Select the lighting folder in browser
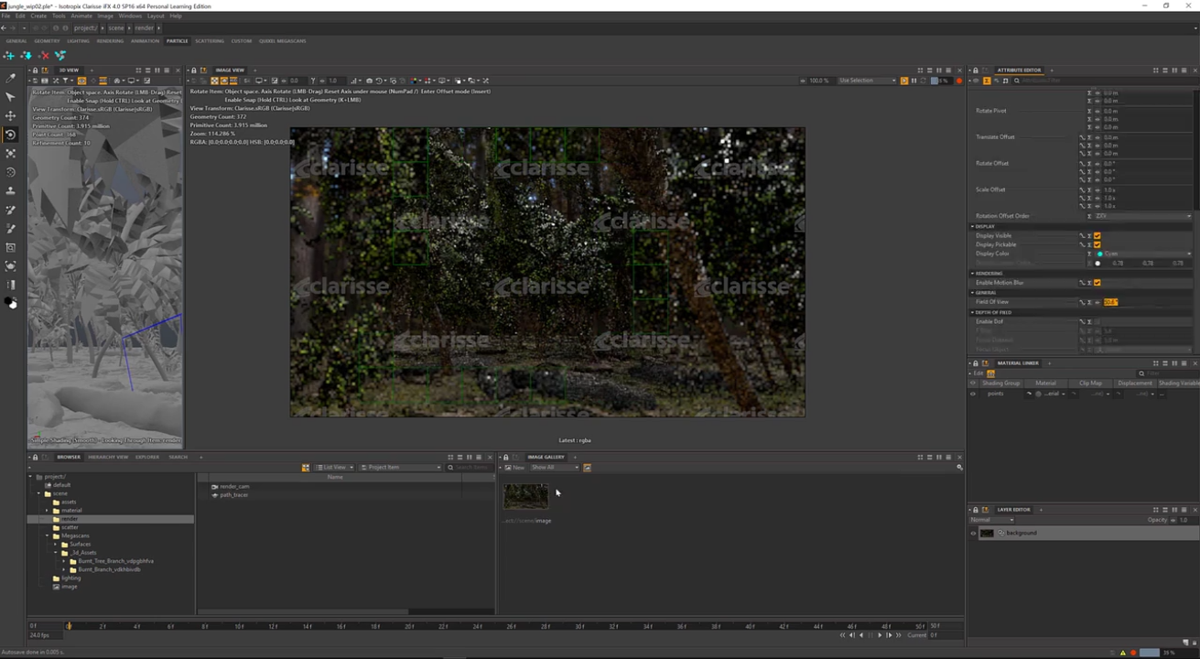Viewport: 1200px width, 659px height. (70, 578)
